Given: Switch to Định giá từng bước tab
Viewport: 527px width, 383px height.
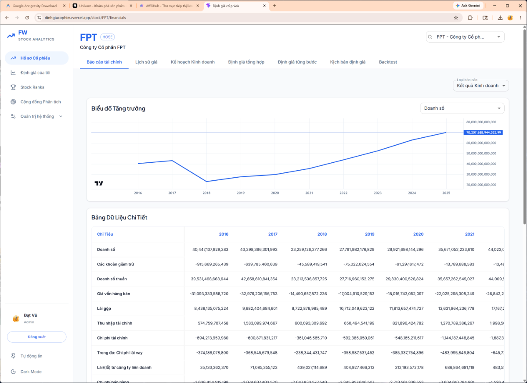Looking at the screenshot, I should pyautogui.click(x=297, y=62).
